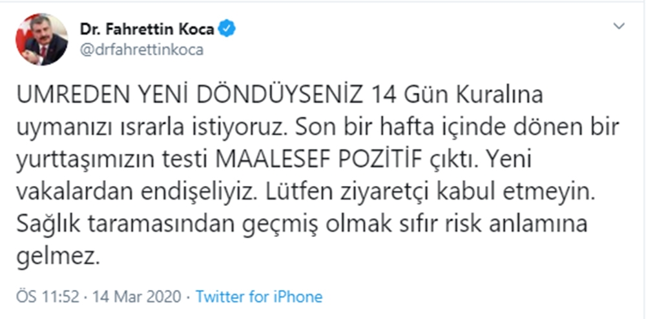Click the blue verified badge icon
Image resolution: width=646 pixels, height=319 pixels.
point(228,28)
